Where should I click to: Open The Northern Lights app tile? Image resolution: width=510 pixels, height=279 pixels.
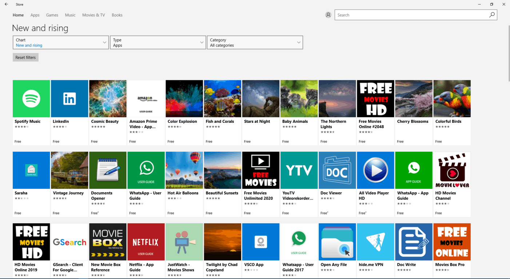[337, 113]
